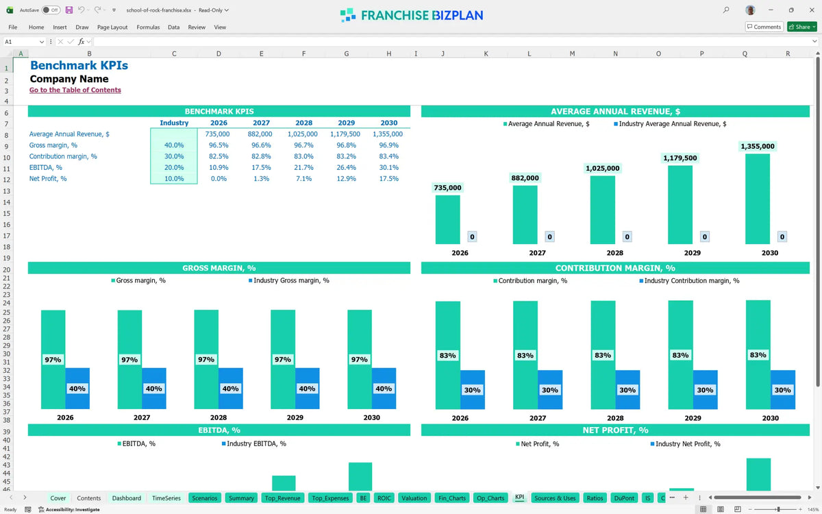The image size is (822, 514).
Task: Switch to the Sources & Uses sheet tab
Action: pyautogui.click(x=556, y=498)
